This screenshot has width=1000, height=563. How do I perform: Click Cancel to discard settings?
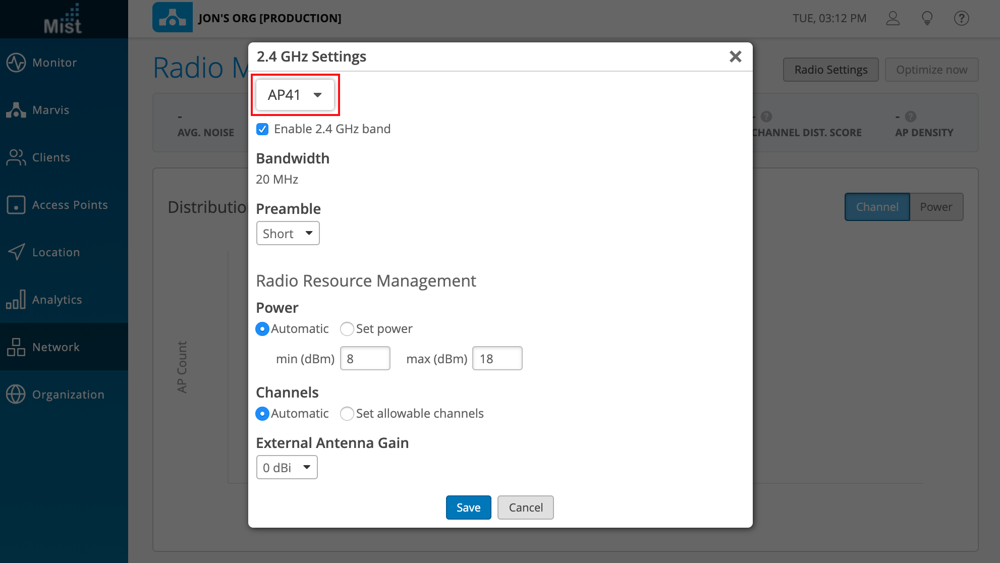pyautogui.click(x=525, y=508)
